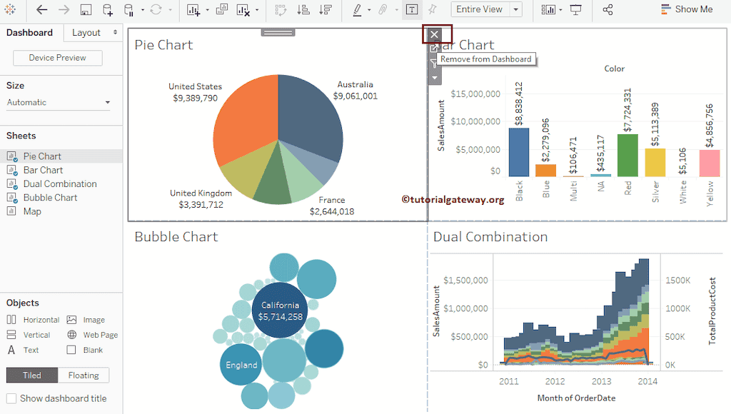Click the Tableau start page logo icon
This screenshot has width=731, height=414.
(x=10, y=9)
